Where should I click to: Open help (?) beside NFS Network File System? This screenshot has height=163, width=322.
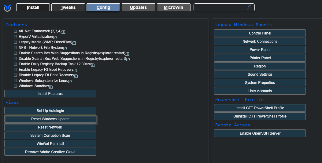tap(65, 48)
